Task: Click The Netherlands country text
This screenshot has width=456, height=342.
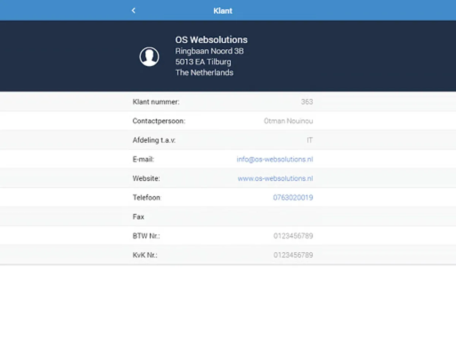Action: [x=204, y=72]
